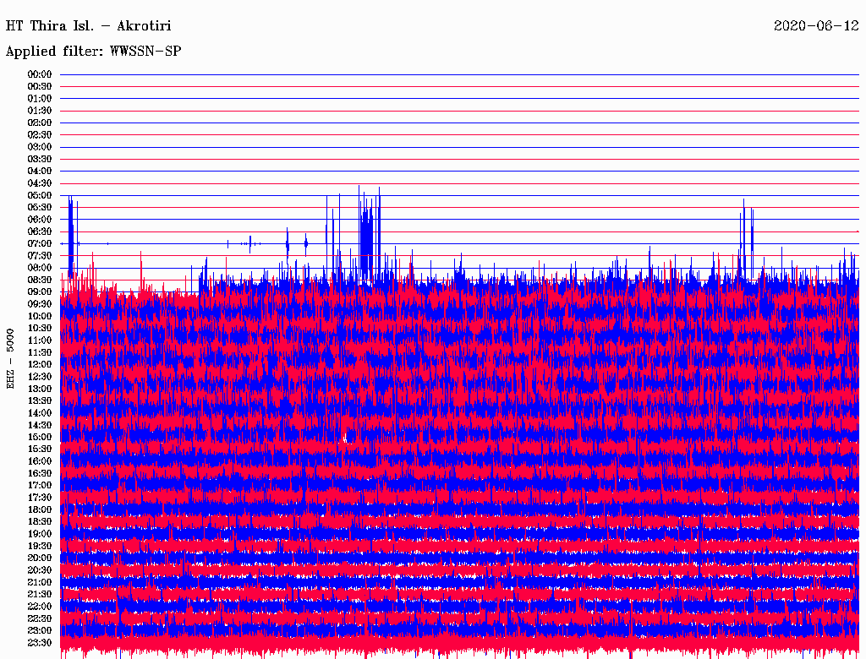Image resolution: width=866 pixels, height=659 pixels.
Task: Select the 05:30 time label
Action: tap(40, 208)
